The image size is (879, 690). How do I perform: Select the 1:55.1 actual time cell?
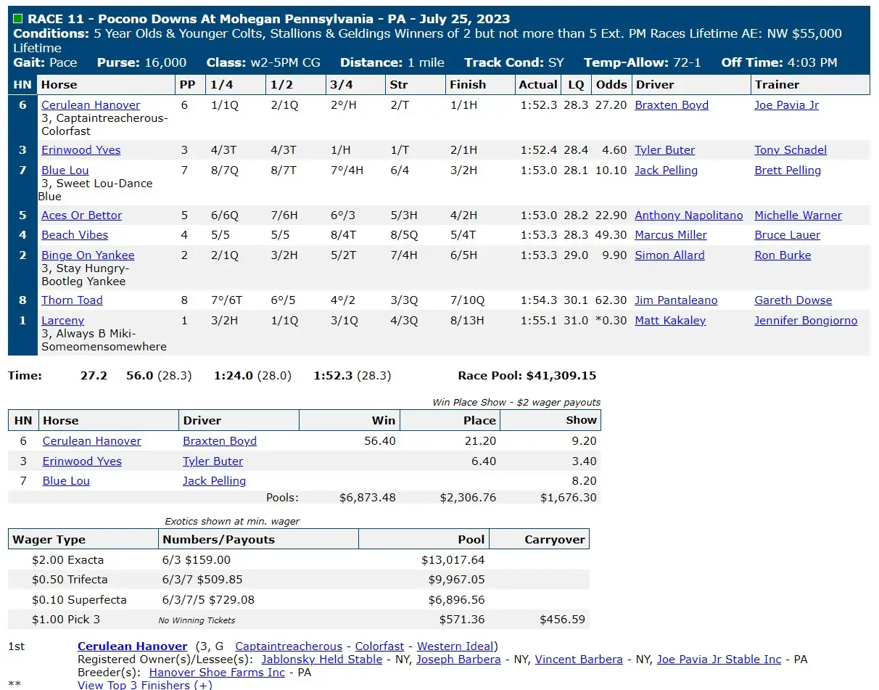539,321
